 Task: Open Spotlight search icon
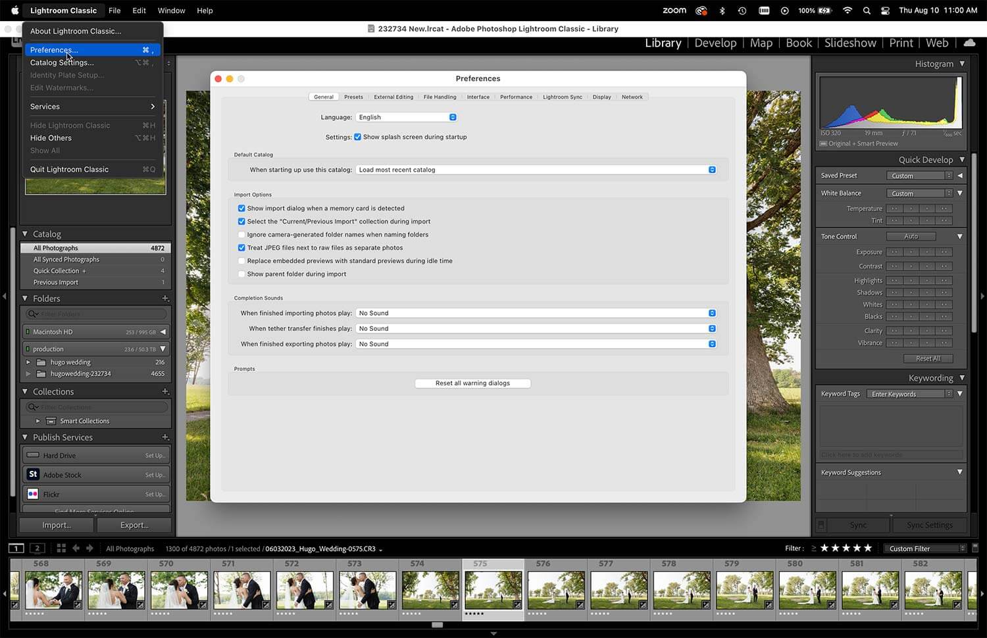click(x=867, y=11)
